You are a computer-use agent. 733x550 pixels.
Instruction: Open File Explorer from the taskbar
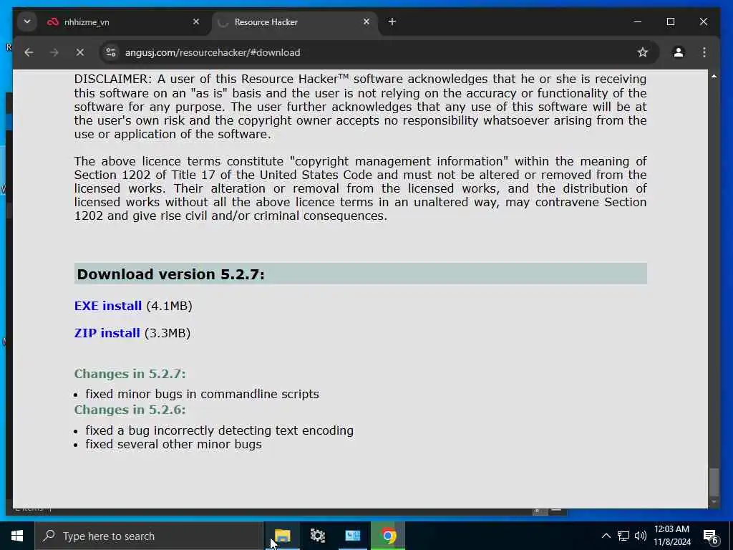[282, 536]
